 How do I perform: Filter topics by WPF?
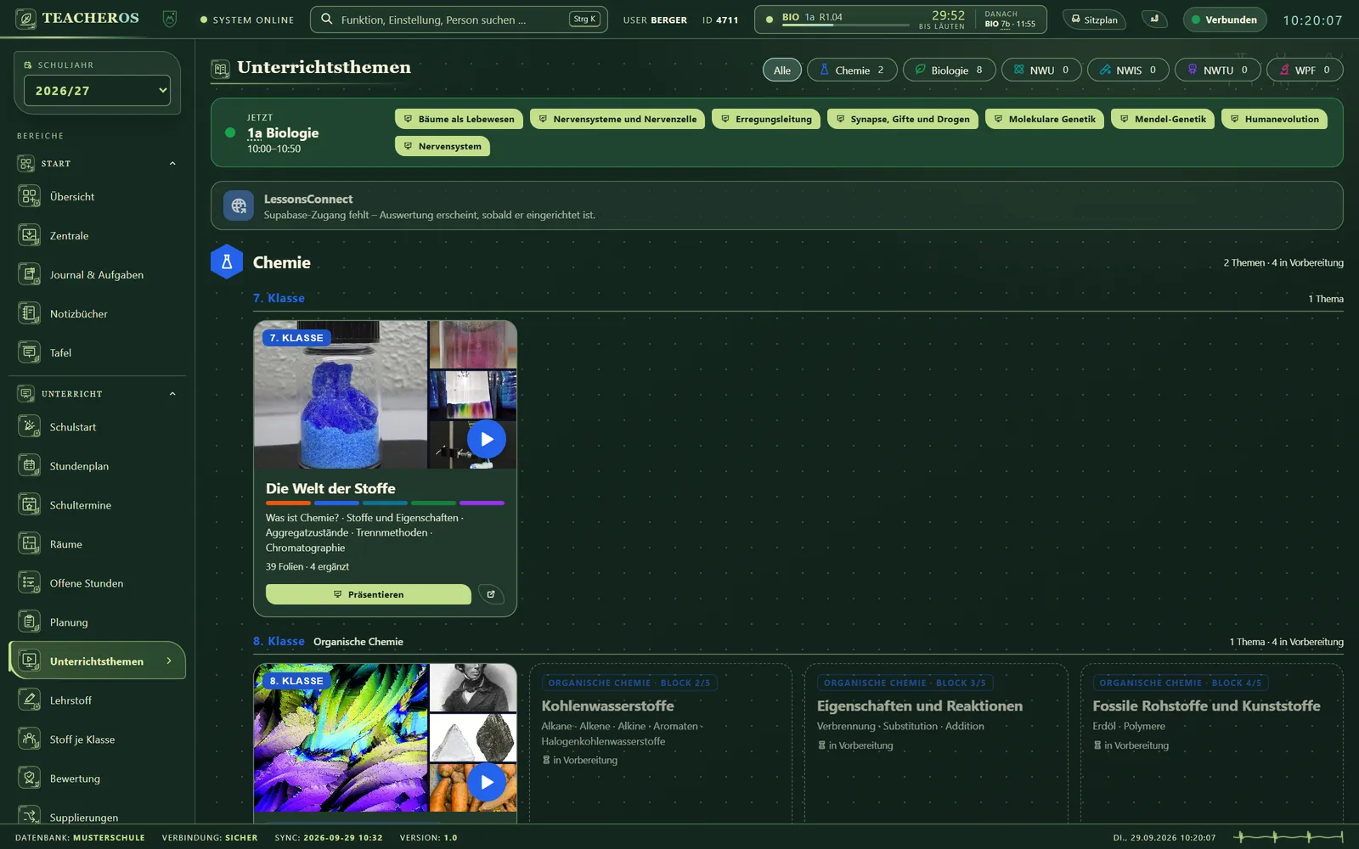[1305, 70]
